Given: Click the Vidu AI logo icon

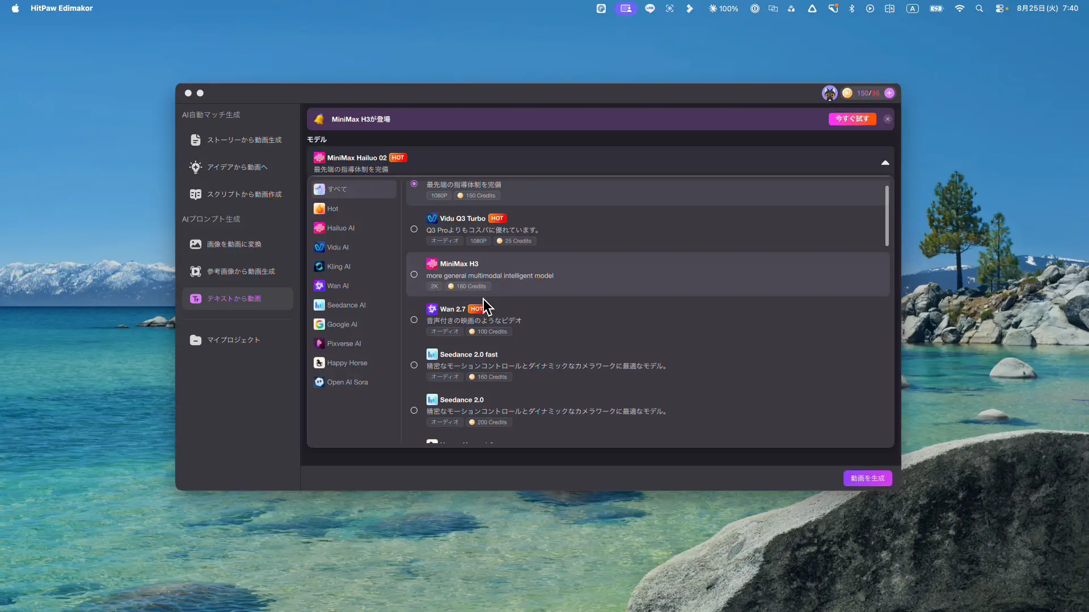Looking at the screenshot, I should tap(319, 247).
